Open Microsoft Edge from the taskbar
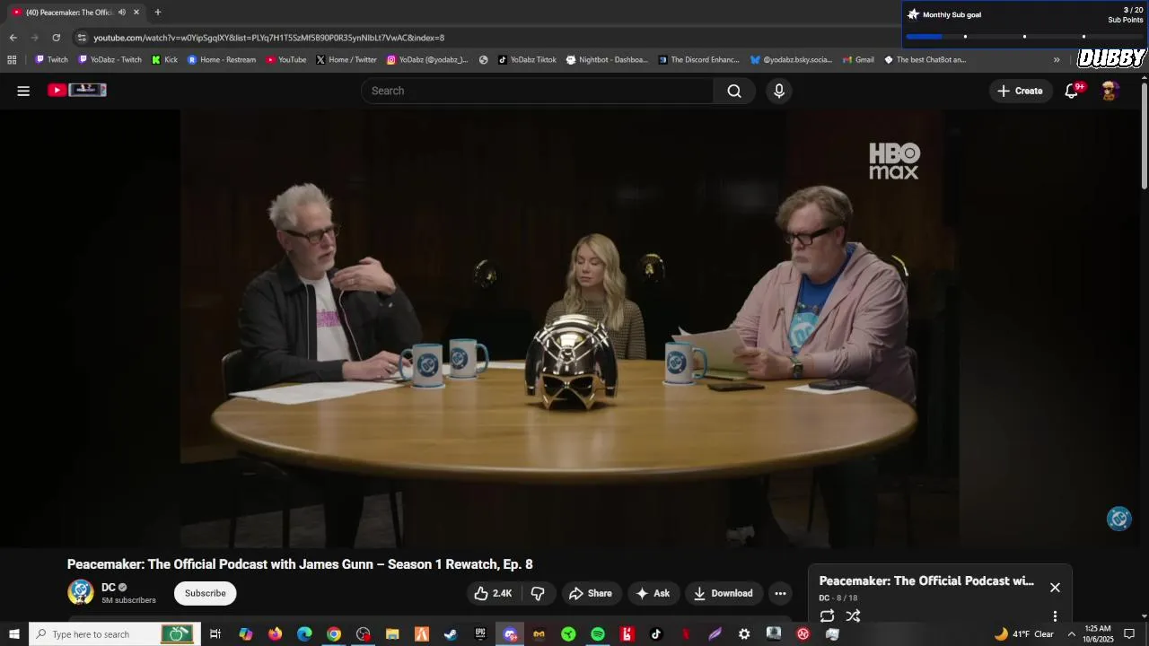This screenshot has height=646, width=1149. (x=304, y=634)
